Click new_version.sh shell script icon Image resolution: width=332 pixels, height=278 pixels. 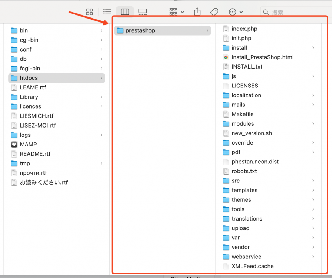tap(226, 133)
